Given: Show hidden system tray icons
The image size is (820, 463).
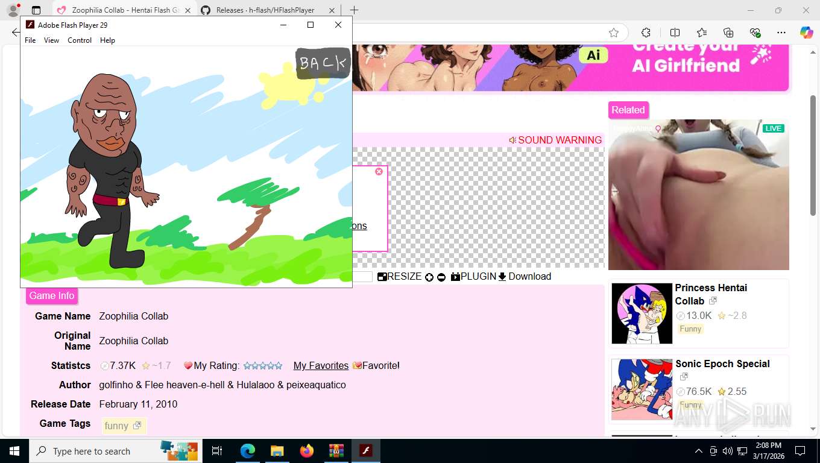Looking at the screenshot, I should coord(698,451).
